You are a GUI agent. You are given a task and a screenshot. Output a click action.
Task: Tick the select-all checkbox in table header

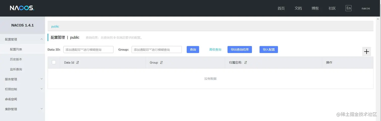(x=54, y=62)
